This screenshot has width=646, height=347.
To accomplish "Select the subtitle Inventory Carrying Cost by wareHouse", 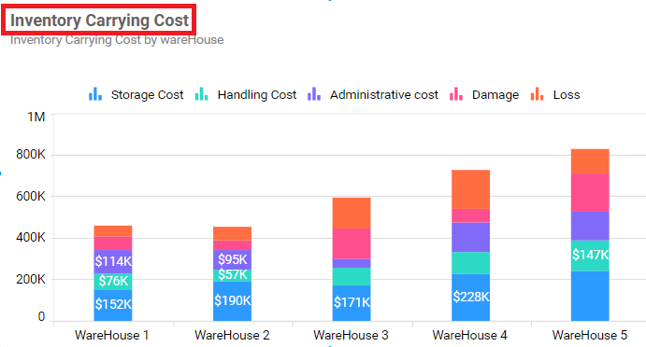I will click(117, 40).
